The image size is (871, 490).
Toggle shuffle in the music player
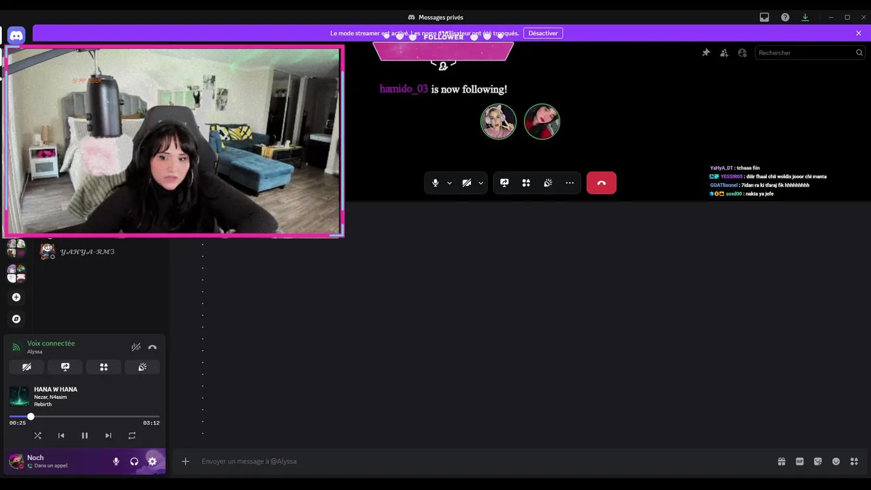[37, 436]
